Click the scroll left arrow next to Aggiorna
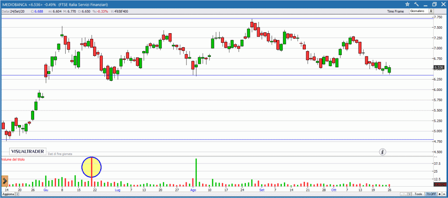The height and width of the screenshot is (198, 448). (x=17, y=194)
